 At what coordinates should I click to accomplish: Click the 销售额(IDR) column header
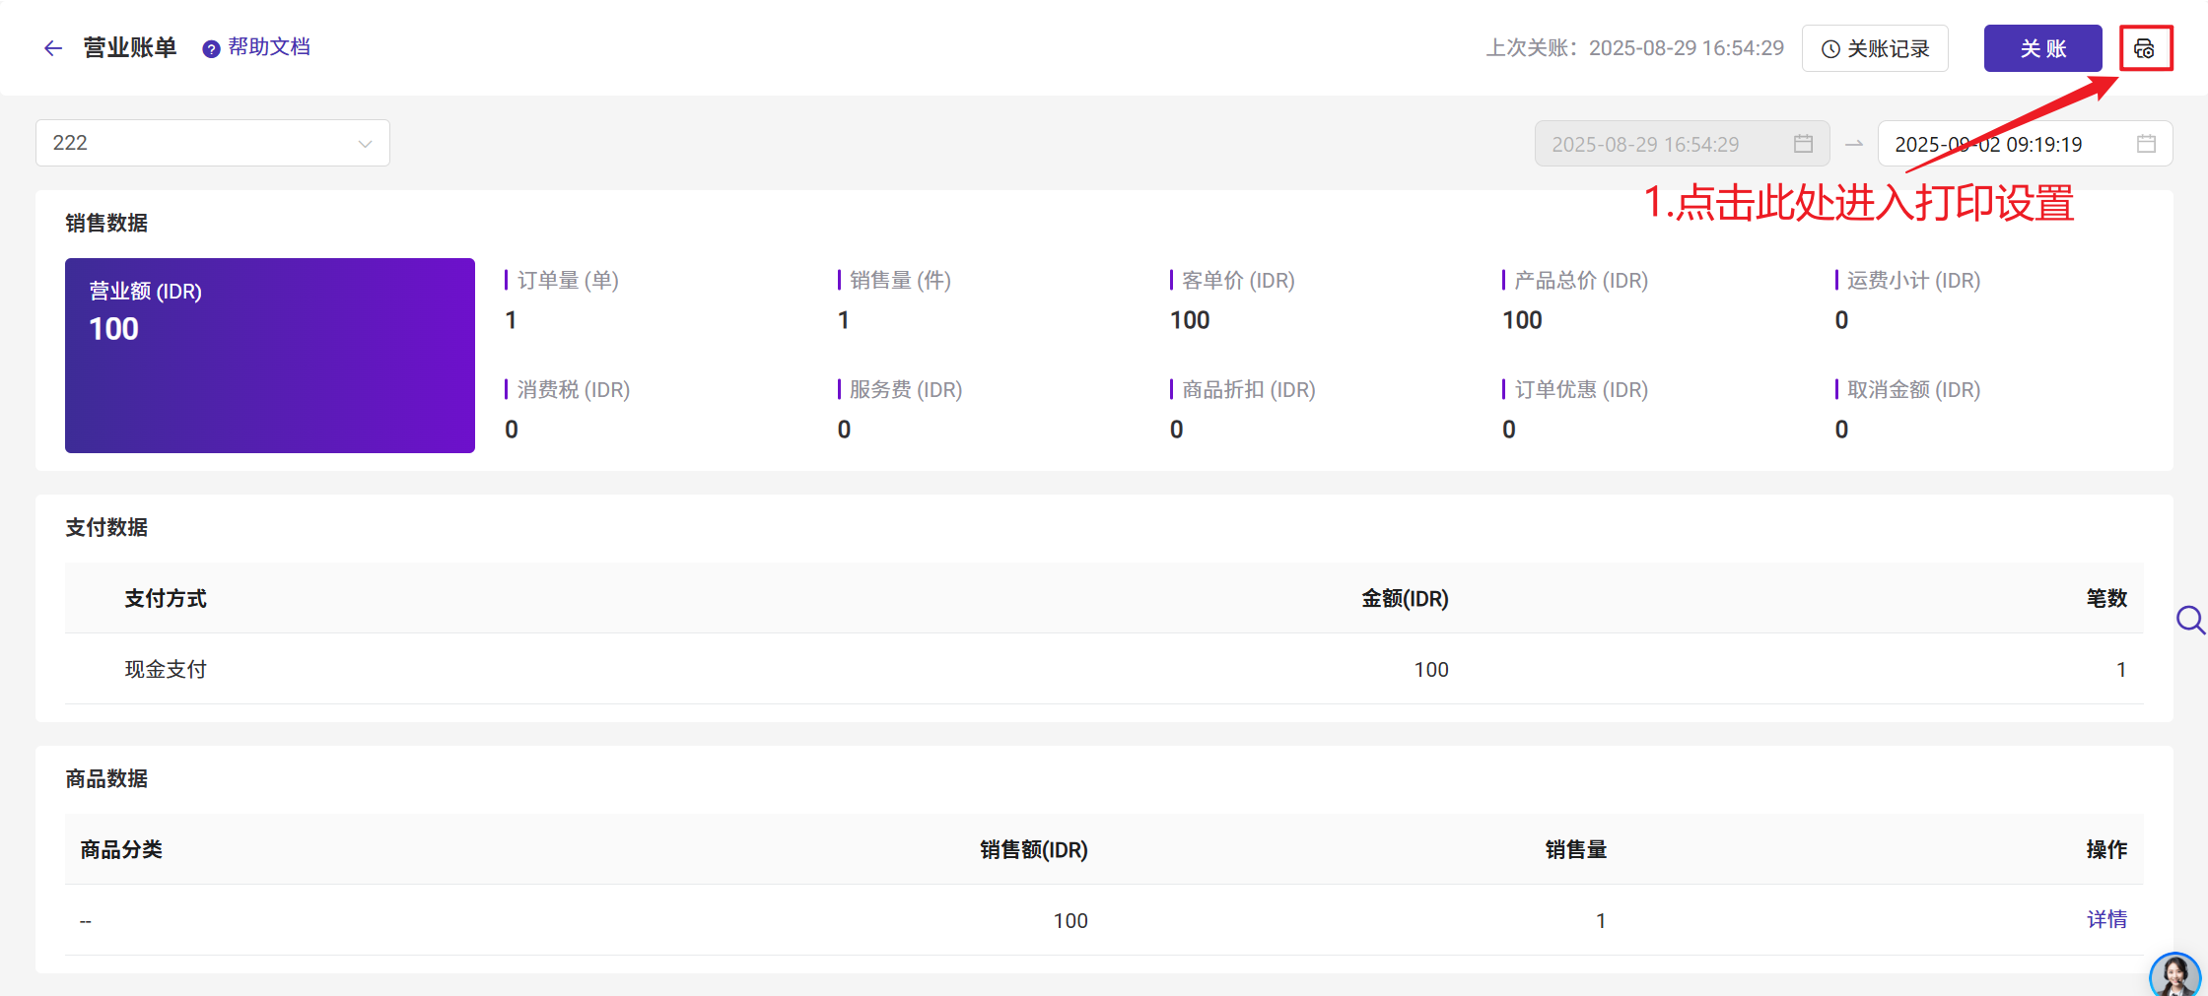tap(1034, 849)
